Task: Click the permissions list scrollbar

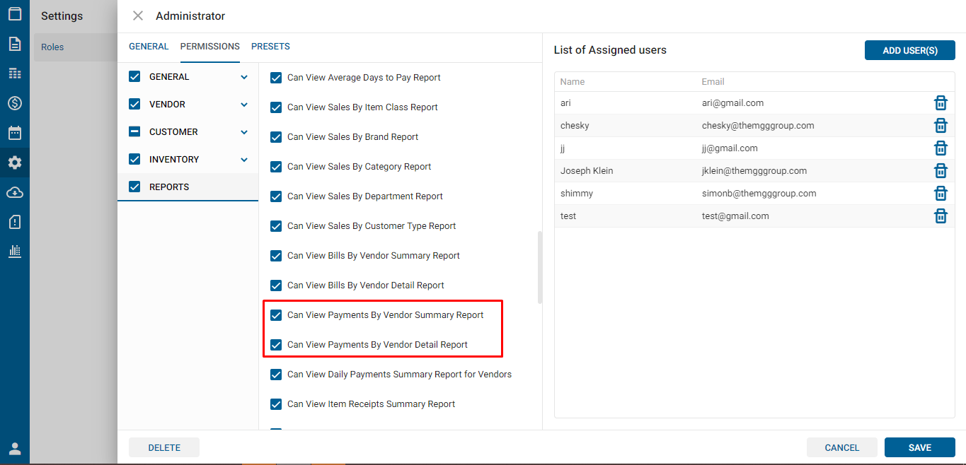Action: 540,267
